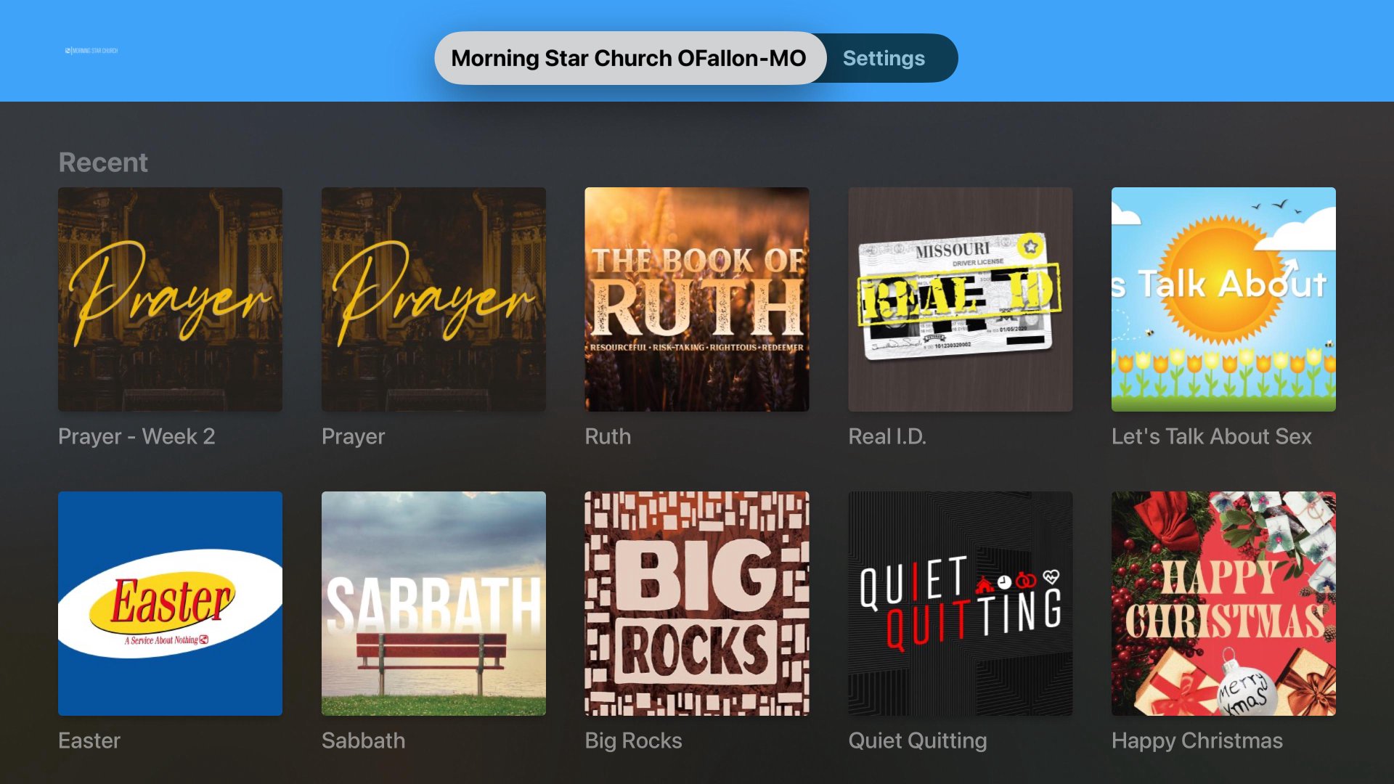Viewport: 1394px width, 784px height.
Task: Open the Big Rocks series tile
Action: click(x=697, y=603)
